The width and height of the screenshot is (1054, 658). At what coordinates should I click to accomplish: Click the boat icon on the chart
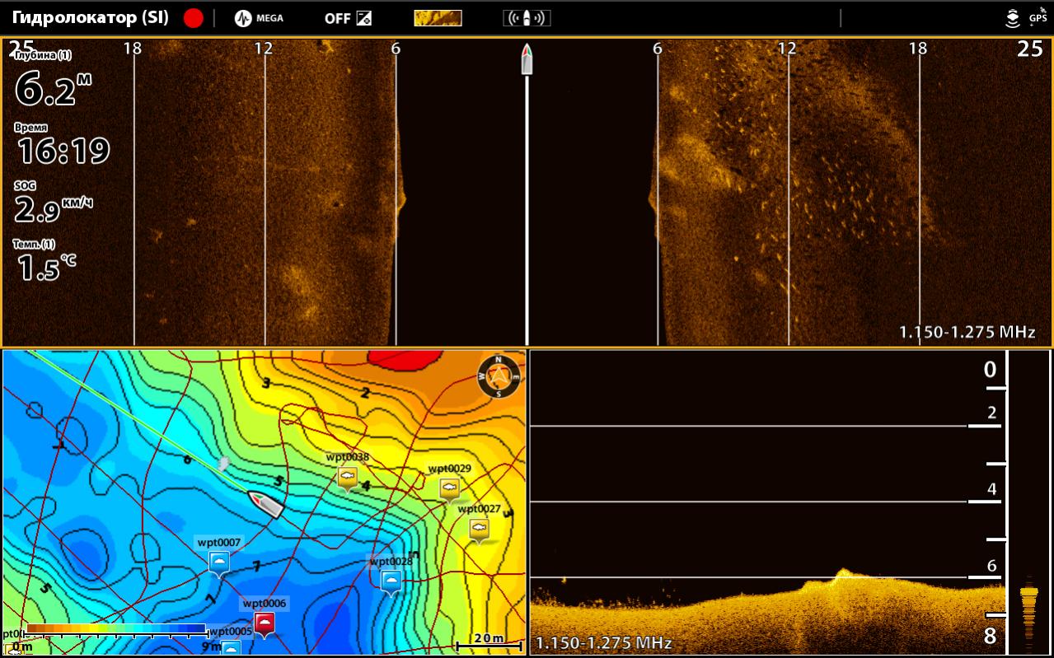click(265, 504)
